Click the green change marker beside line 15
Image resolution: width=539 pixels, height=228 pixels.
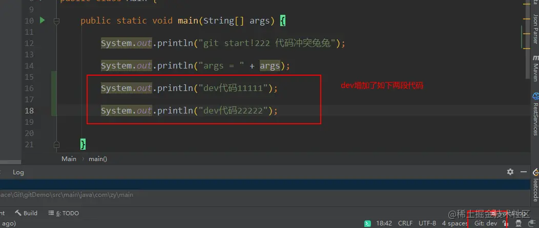pos(54,77)
